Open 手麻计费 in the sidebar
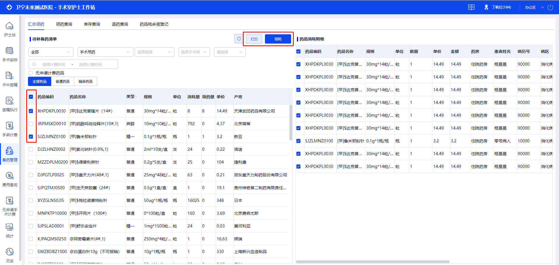The height and width of the screenshot is (265, 559). tap(10, 129)
